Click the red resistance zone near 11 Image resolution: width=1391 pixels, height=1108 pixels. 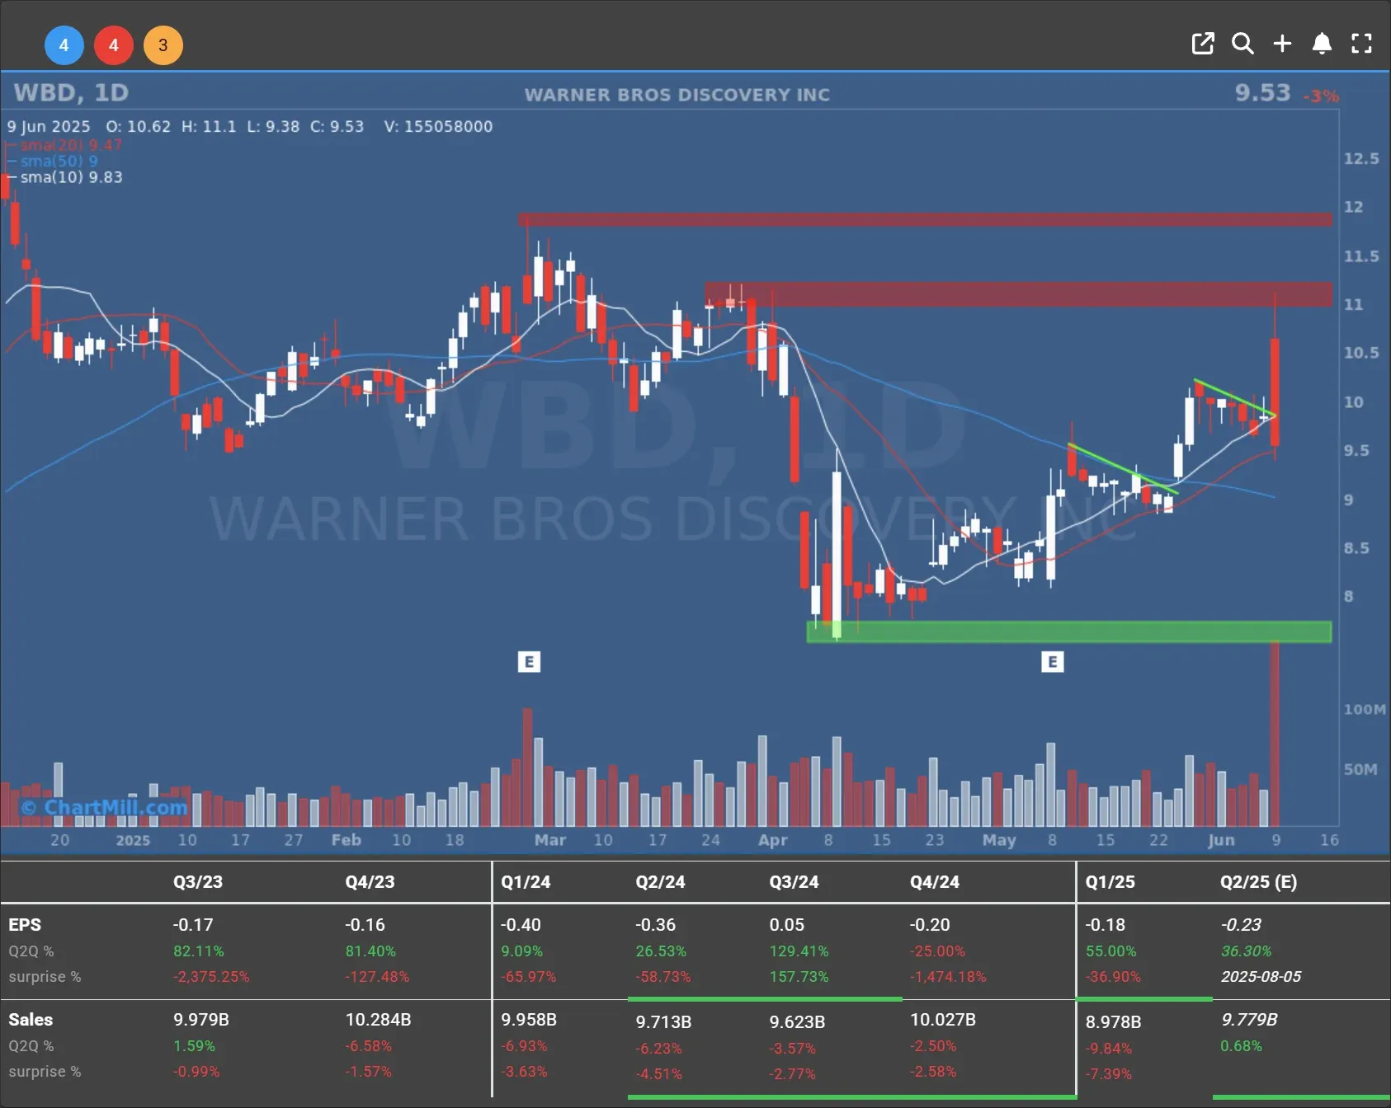click(x=1018, y=294)
